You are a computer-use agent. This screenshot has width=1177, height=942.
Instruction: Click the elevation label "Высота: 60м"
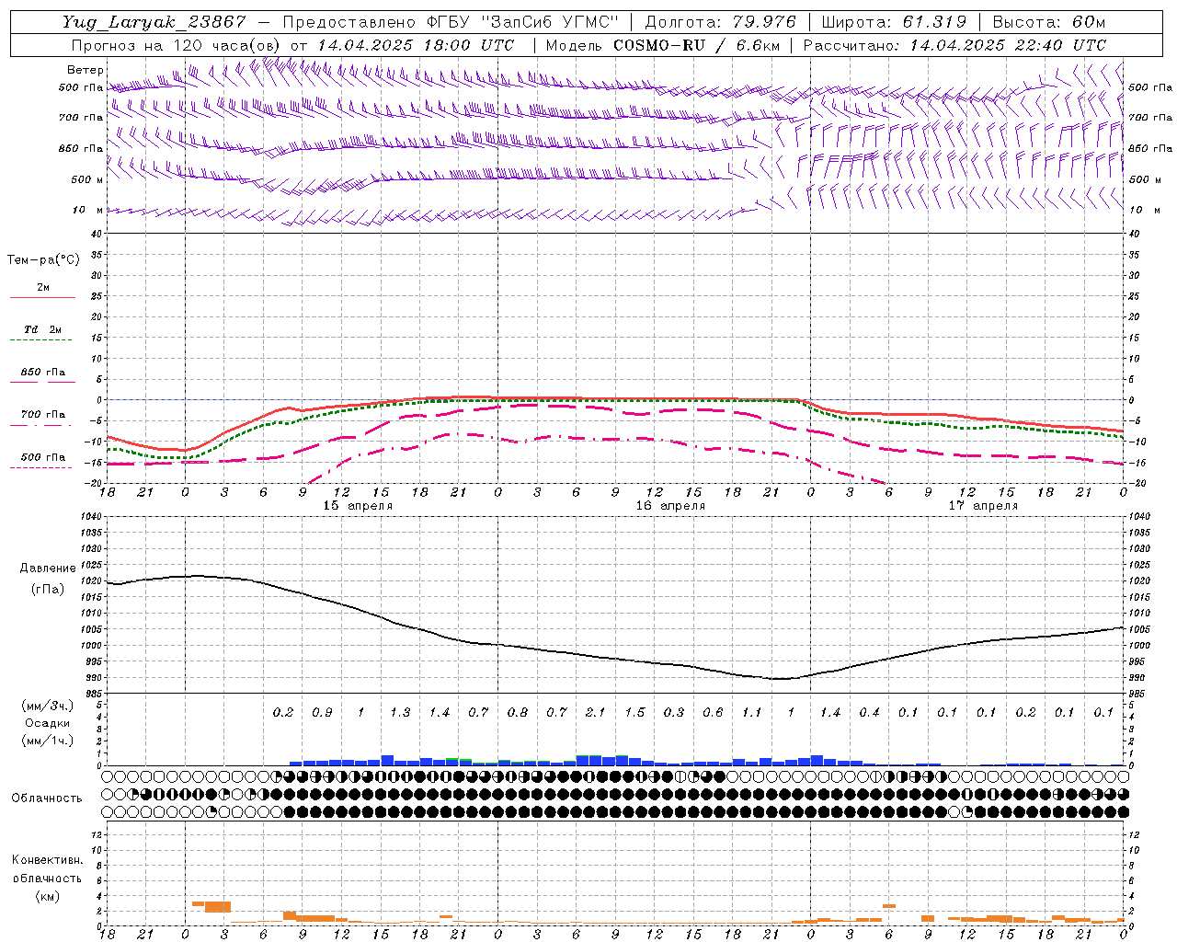point(1049,22)
